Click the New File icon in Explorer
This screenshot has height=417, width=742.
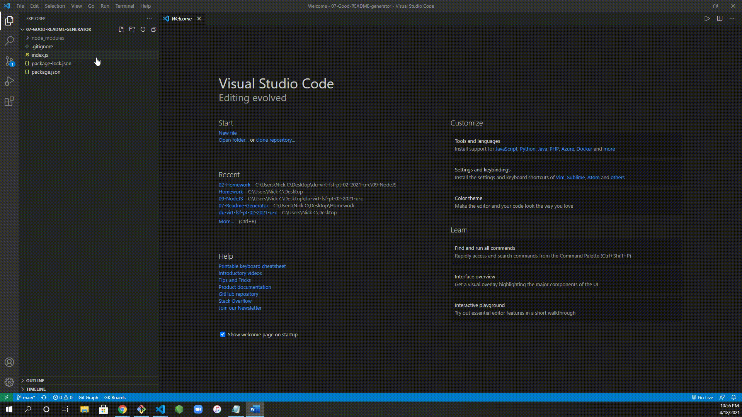click(x=121, y=29)
